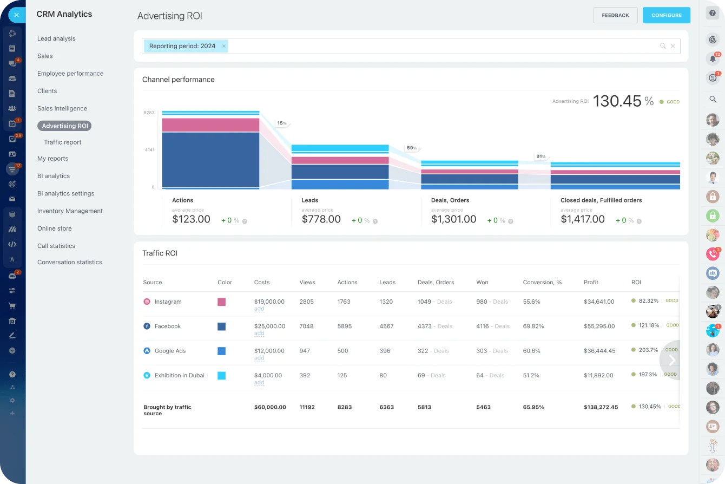Image resolution: width=725 pixels, height=484 pixels.
Task: Click the Exhibition in Dubai source icon
Action: (x=147, y=375)
